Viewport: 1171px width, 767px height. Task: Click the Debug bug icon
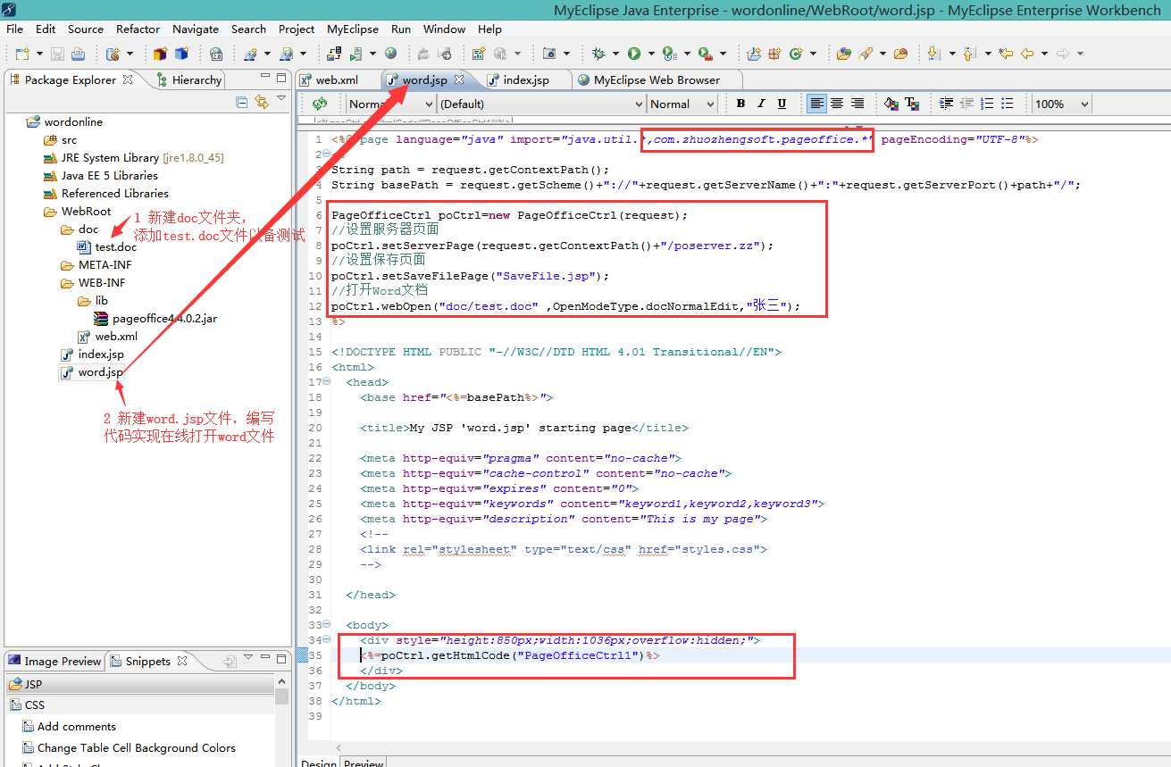[x=598, y=54]
